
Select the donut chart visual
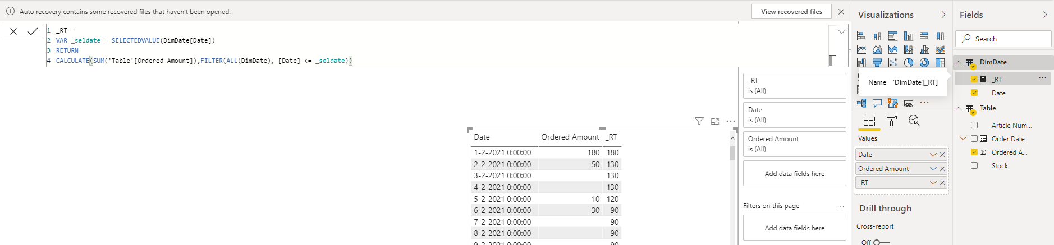(924, 63)
